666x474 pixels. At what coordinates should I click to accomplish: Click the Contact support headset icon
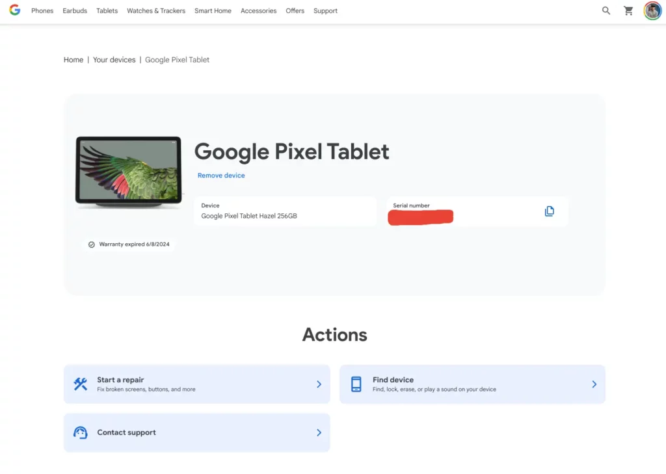point(80,432)
